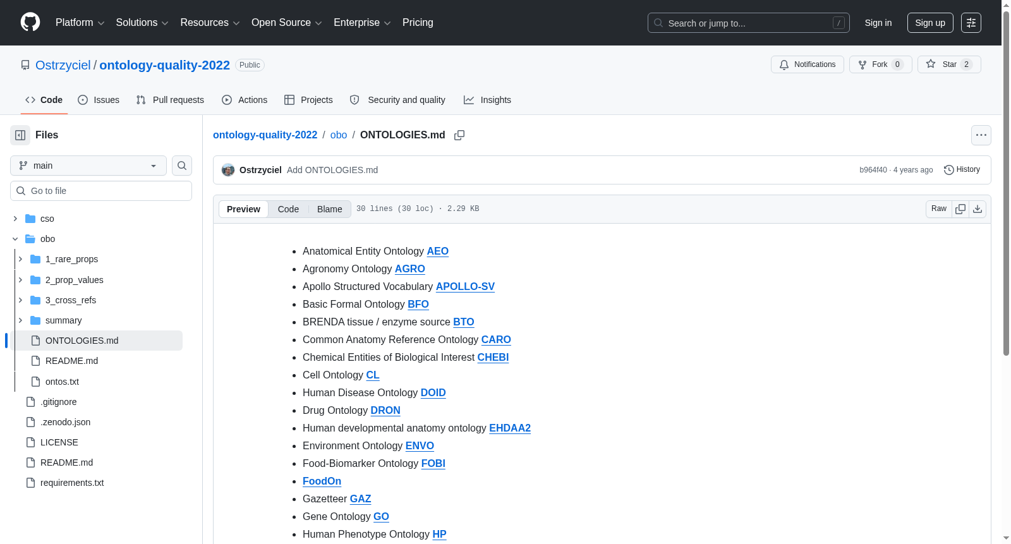Open the 1_rare_props folder
This screenshot has width=1011, height=544.
(x=71, y=259)
